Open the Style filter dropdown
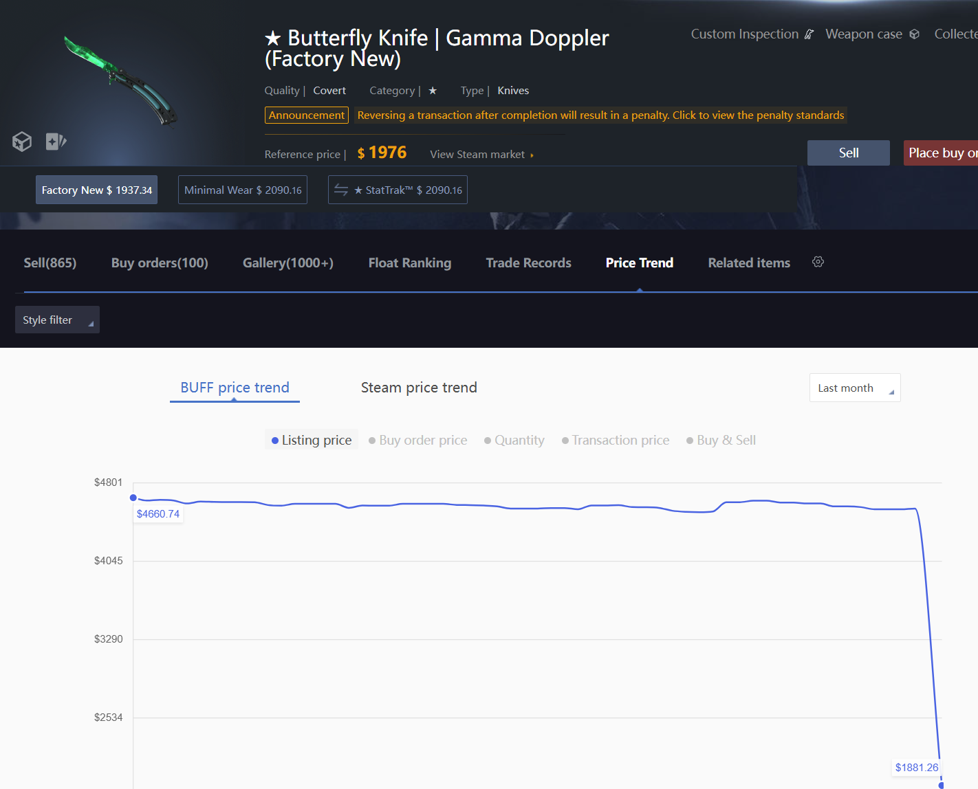This screenshot has width=978, height=789. (x=57, y=320)
